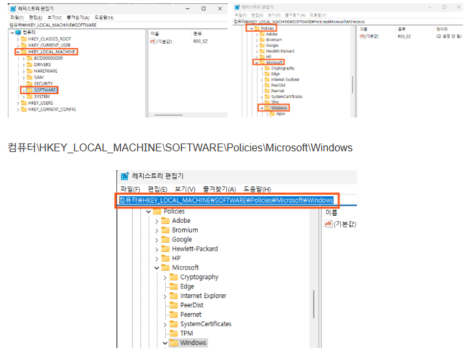Viewport: 474px width, 352px height.
Task: Expand the SAM key chevron
Action: tap(23, 77)
